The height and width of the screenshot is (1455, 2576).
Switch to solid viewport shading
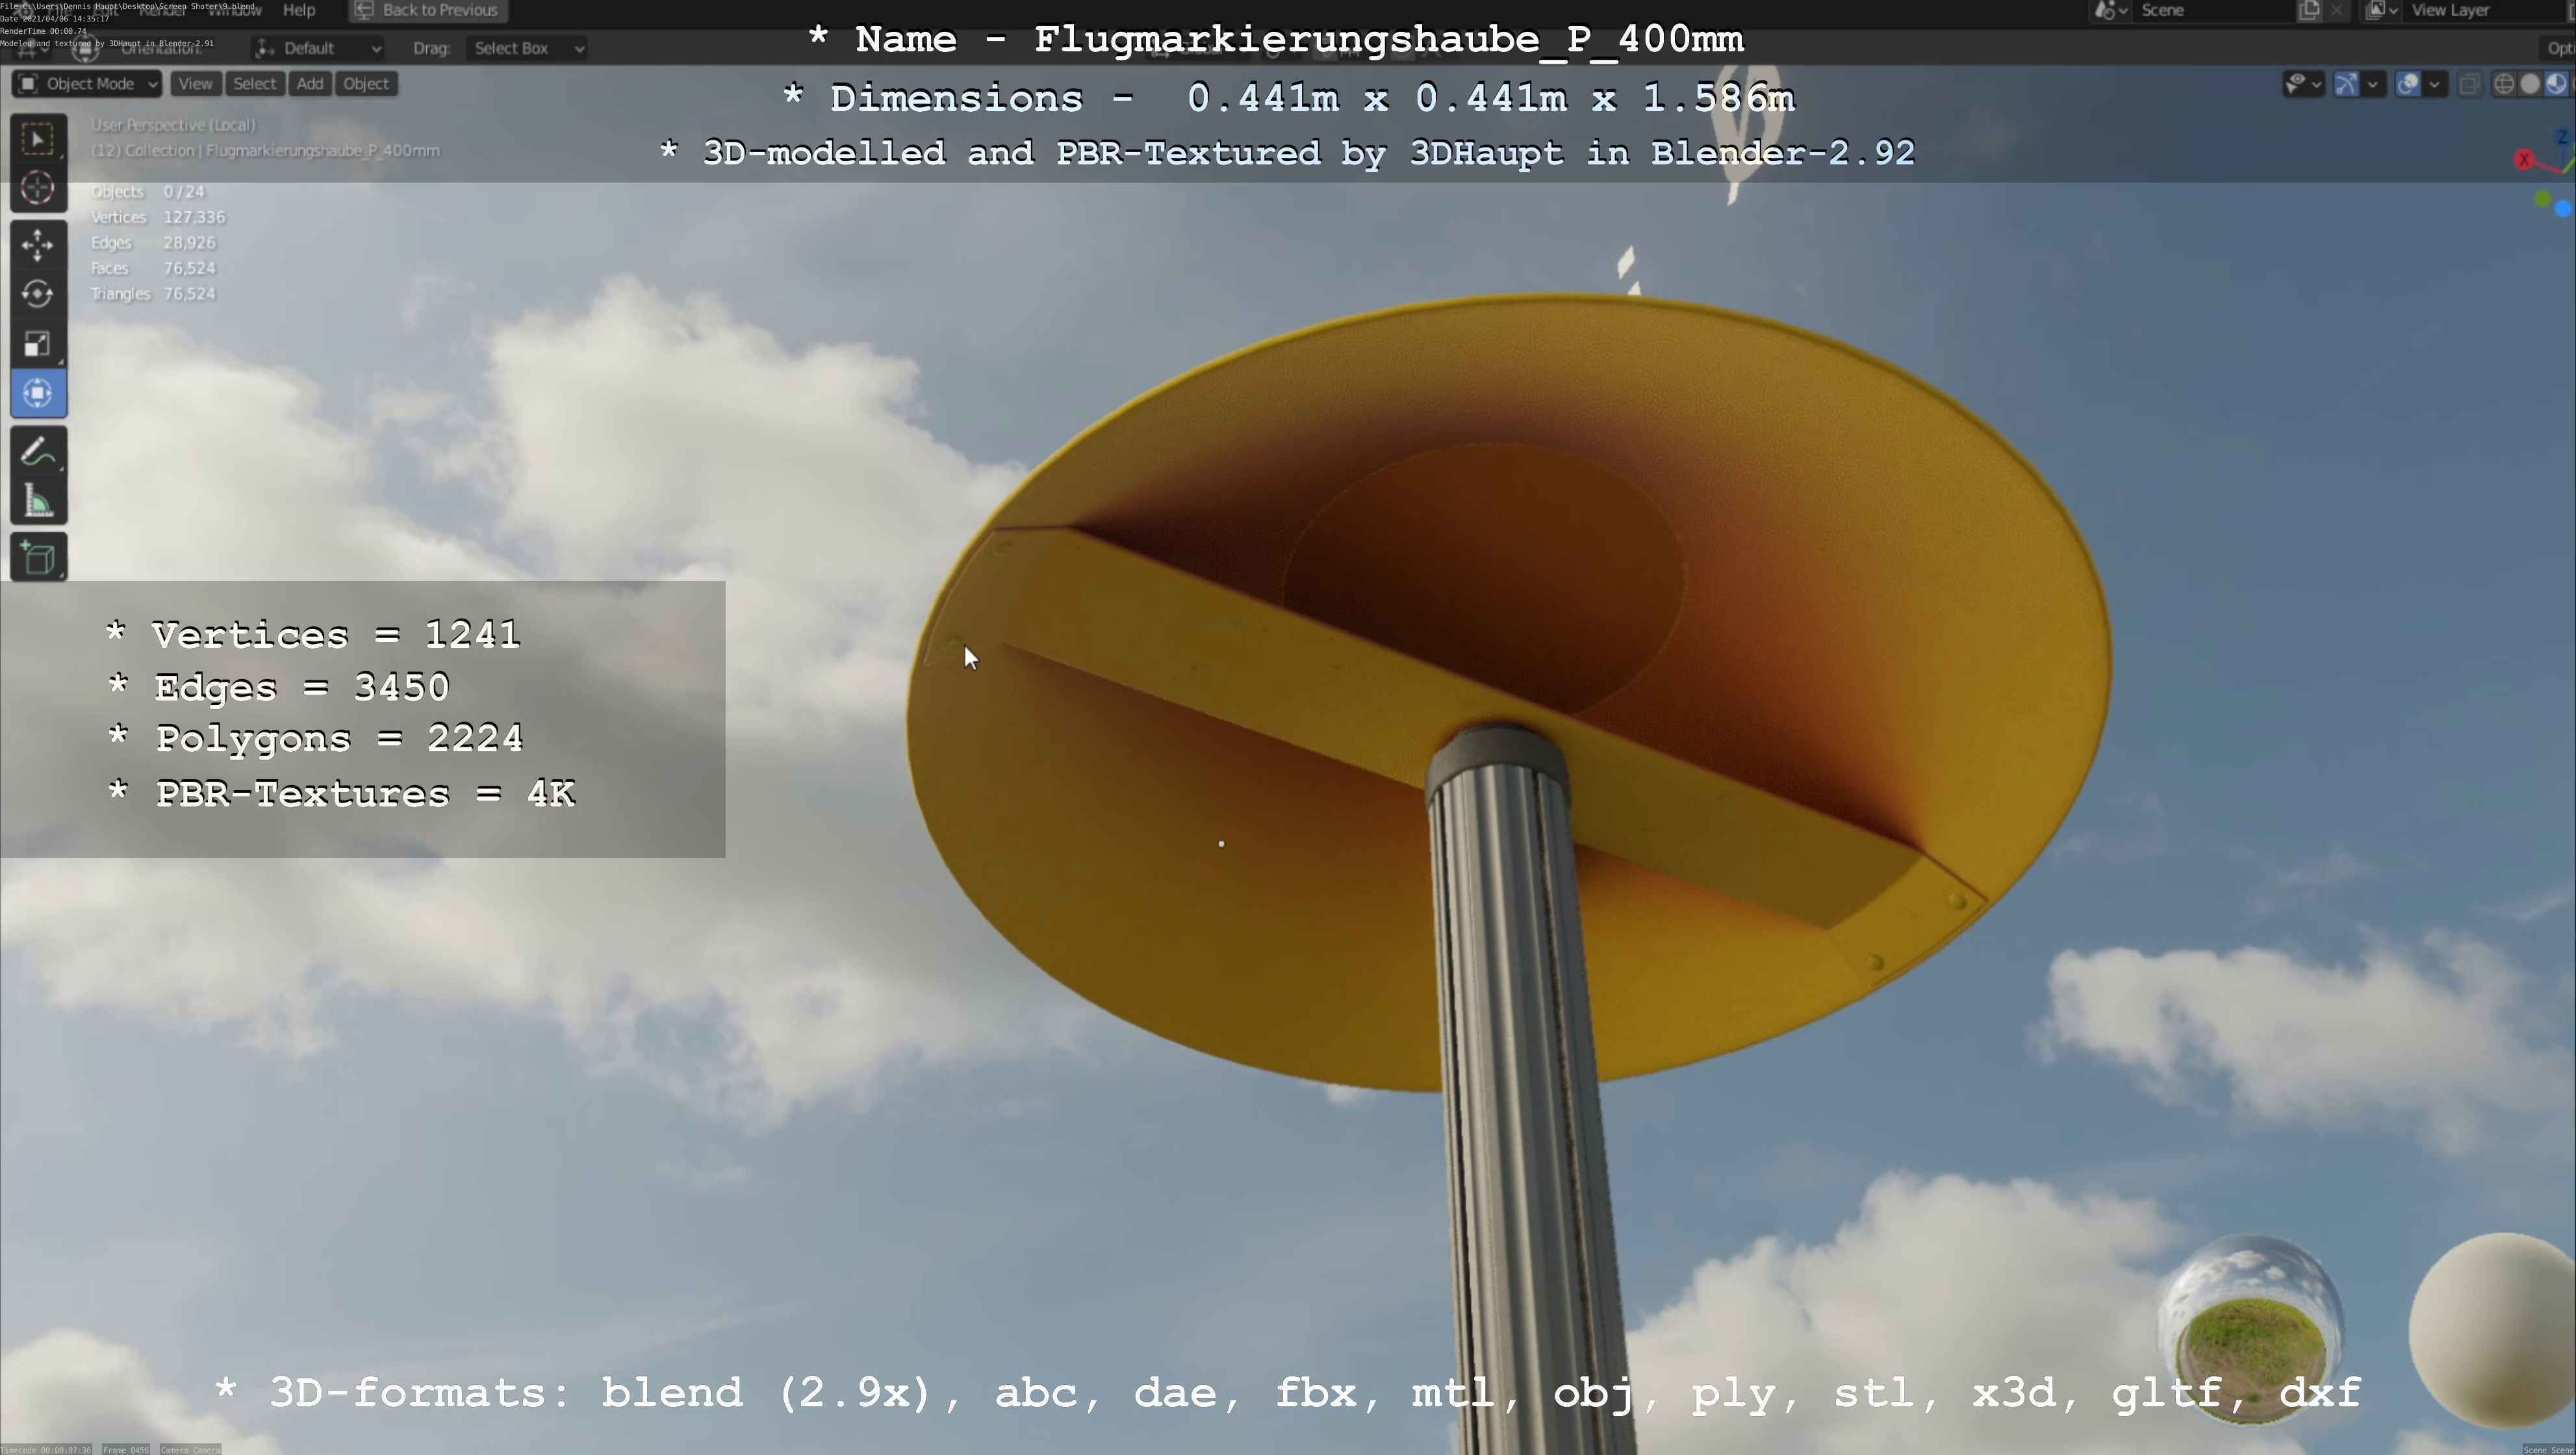2530,84
